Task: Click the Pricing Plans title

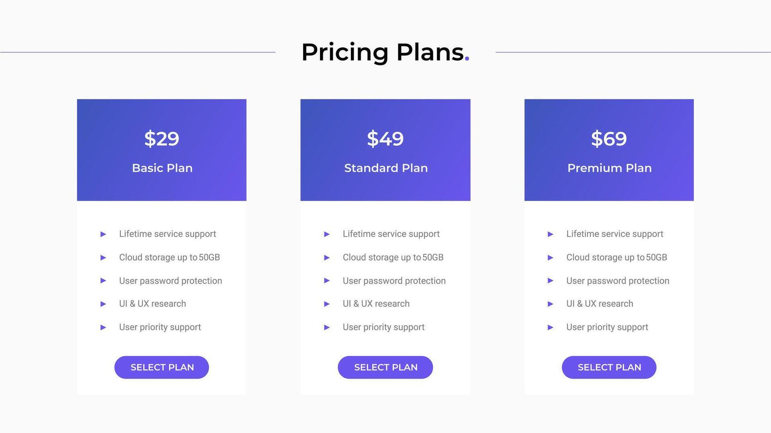Action: pyautogui.click(x=383, y=51)
